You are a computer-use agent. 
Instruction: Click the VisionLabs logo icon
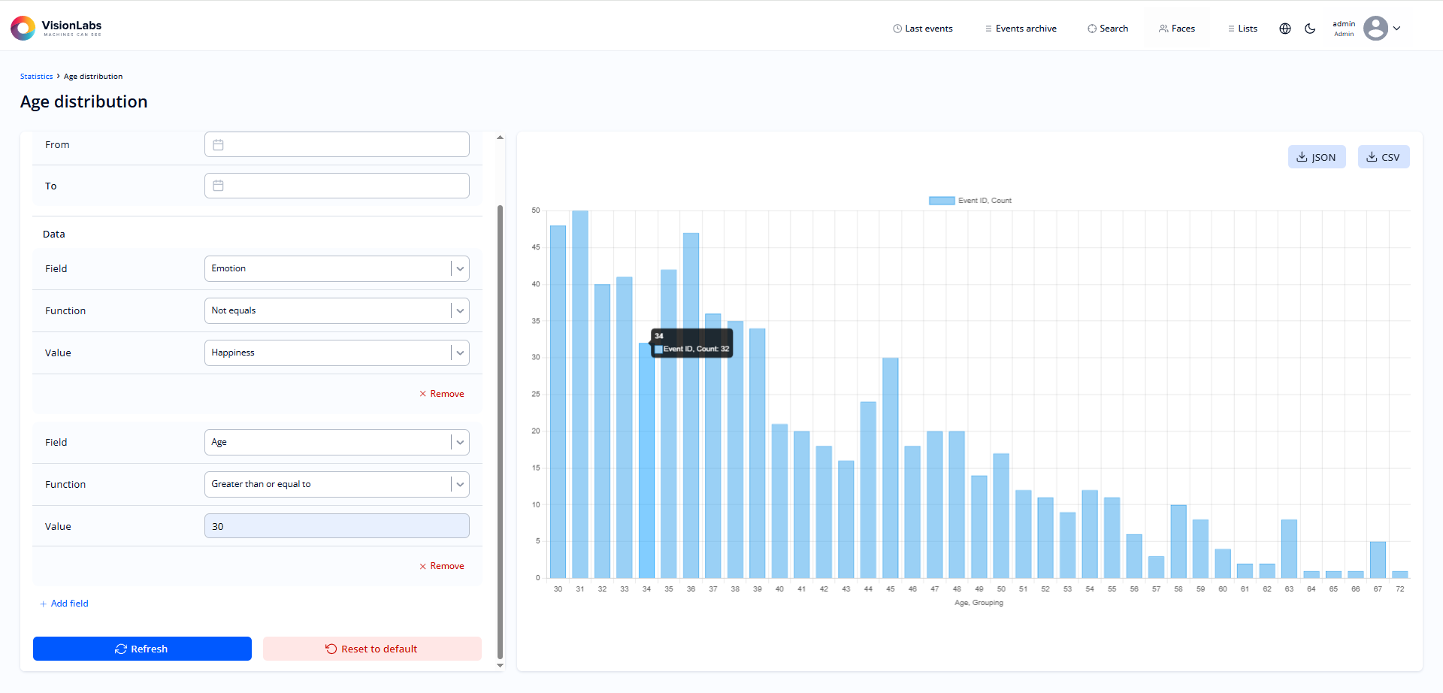click(23, 29)
